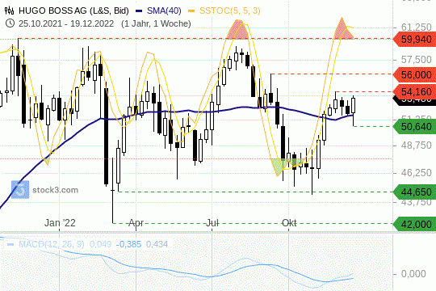Click the (1 Jahr, 1 Woche) timeframe text

(x=156, y=23)
